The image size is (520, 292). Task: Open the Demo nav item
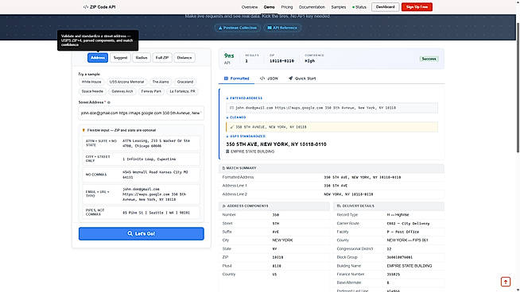click(x=269, y=7)
